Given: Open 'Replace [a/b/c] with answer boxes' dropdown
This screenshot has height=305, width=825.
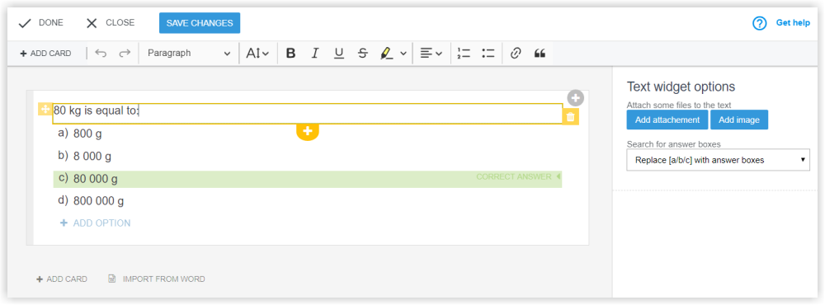Looking at the screenshot, I should 719,160.
